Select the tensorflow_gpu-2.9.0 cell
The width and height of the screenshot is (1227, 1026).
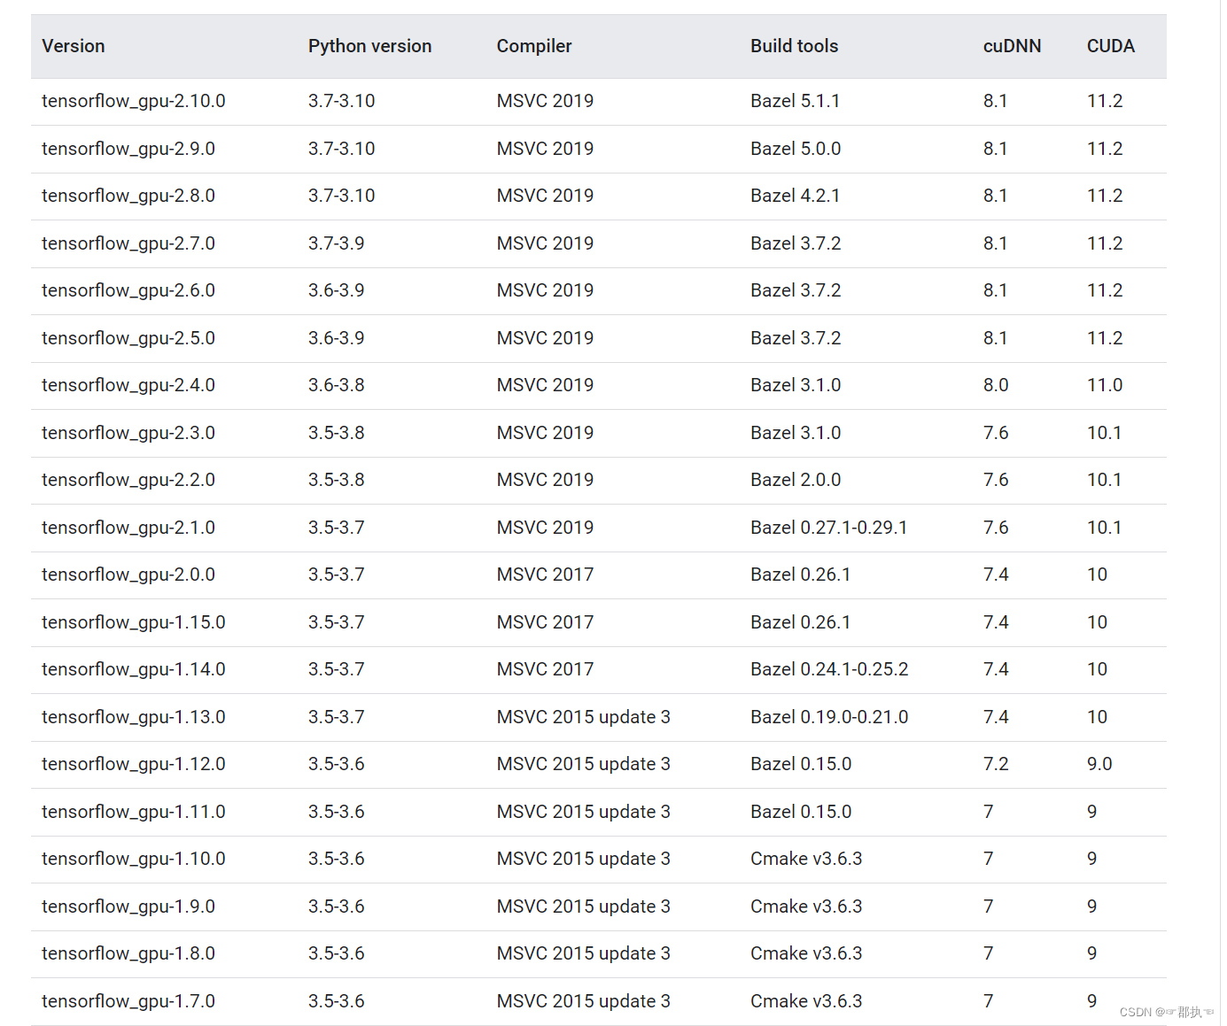pos(128,149)
